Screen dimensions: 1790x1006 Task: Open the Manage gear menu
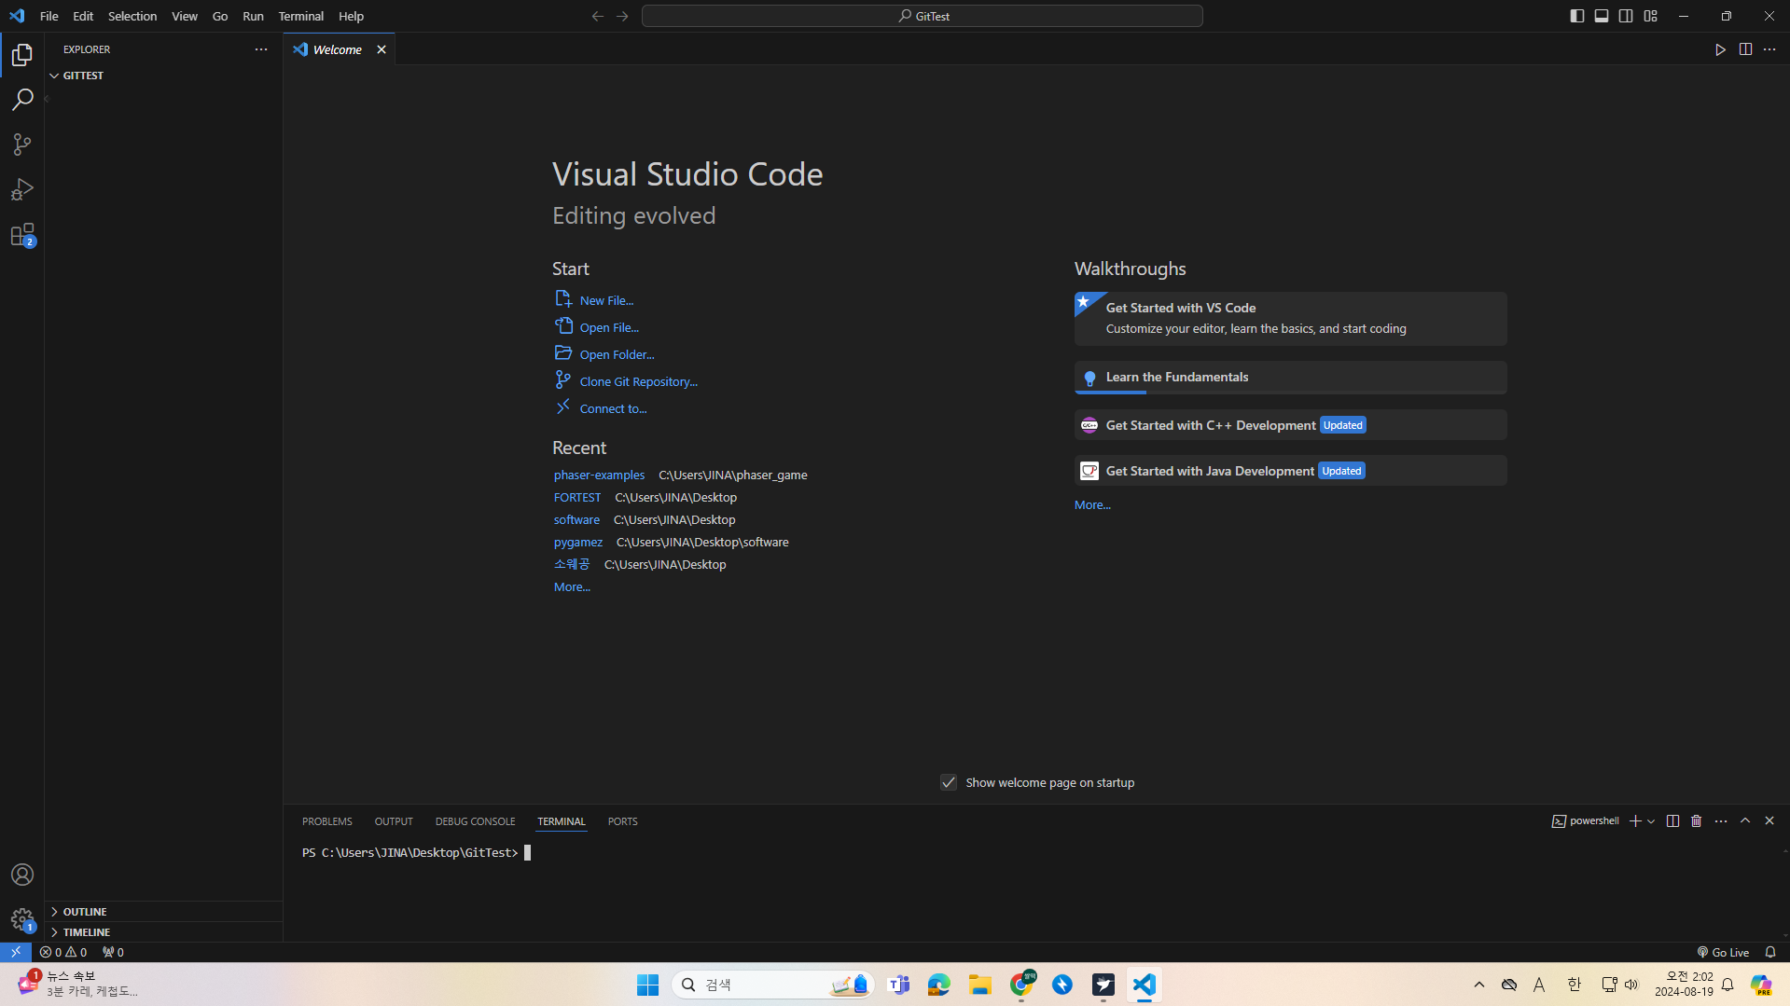22,920
